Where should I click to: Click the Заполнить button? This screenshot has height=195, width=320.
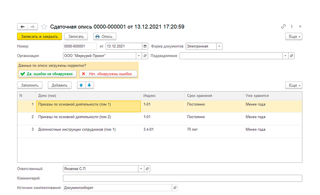coord(30,85)
